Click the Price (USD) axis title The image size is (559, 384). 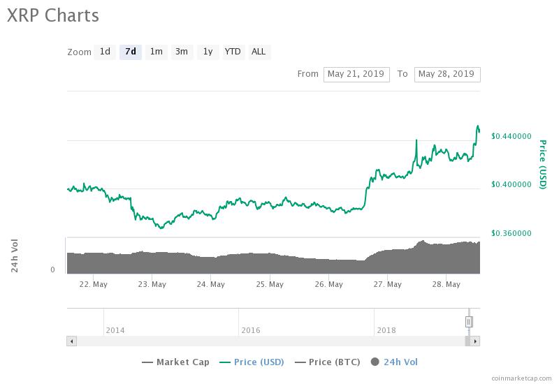(543, 165)
